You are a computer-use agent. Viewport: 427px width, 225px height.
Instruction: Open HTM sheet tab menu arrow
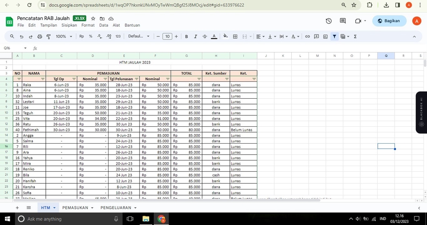(54, 208)
